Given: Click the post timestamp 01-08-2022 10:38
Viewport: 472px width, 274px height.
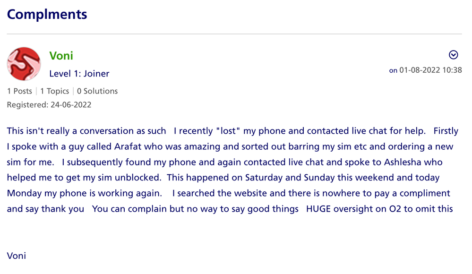Looking at the screenshot, I should (430, 70).
